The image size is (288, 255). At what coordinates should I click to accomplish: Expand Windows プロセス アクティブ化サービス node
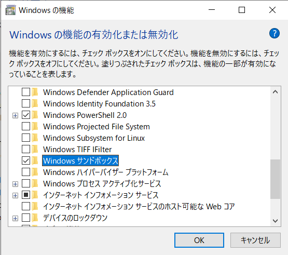click(x=15, y=184)
